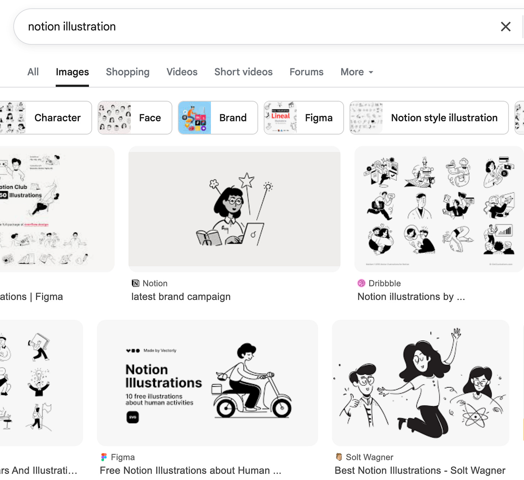Go to the Videos tab
This screenshot has height=480, width=524.
pyautogui.click(x=182, y=72)
